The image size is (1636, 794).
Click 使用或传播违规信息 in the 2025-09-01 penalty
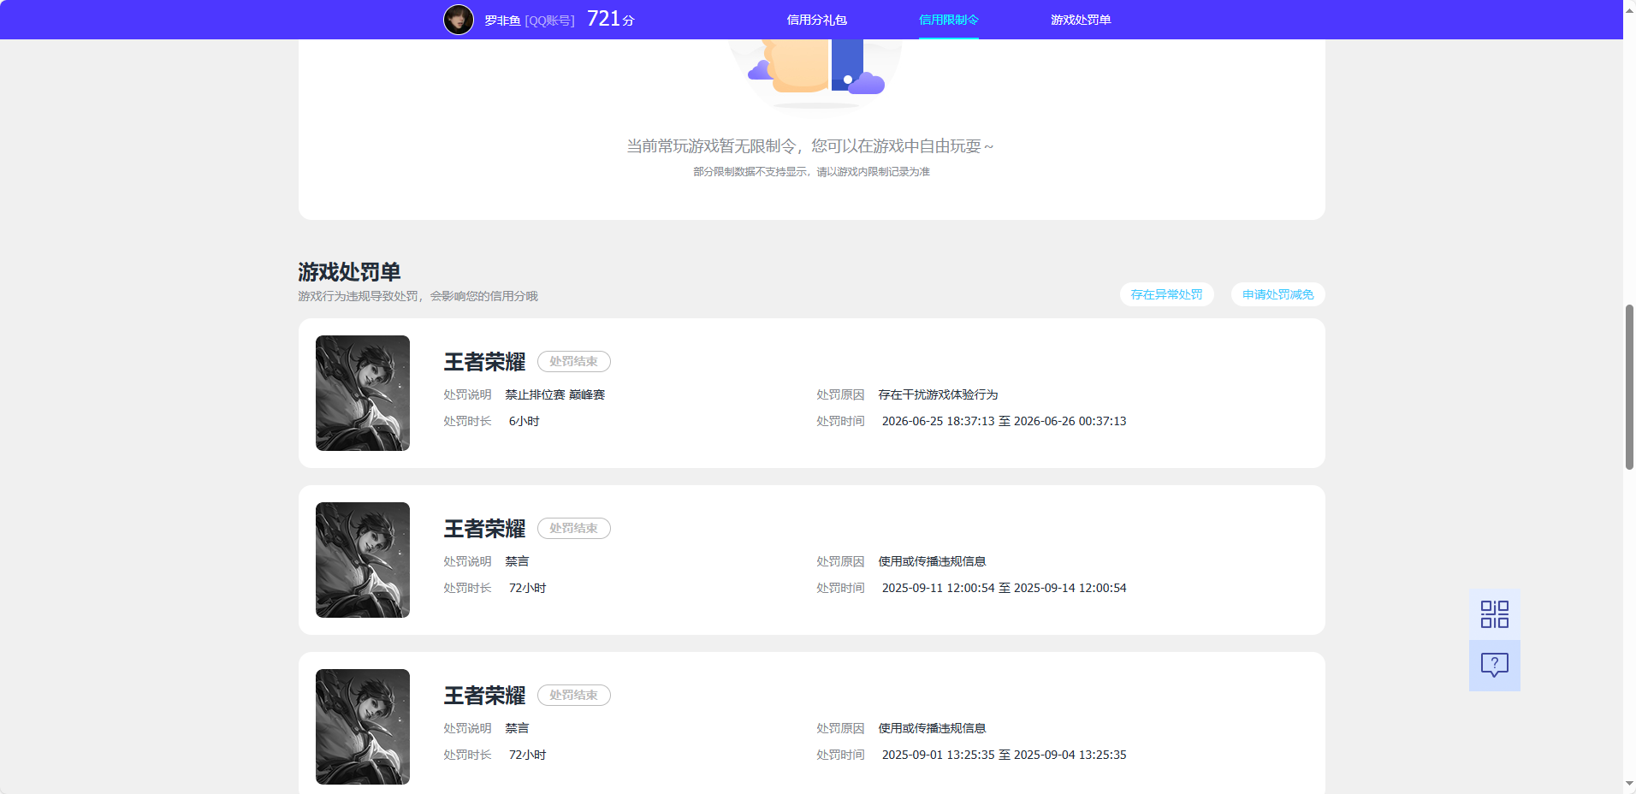click(932, 729)
